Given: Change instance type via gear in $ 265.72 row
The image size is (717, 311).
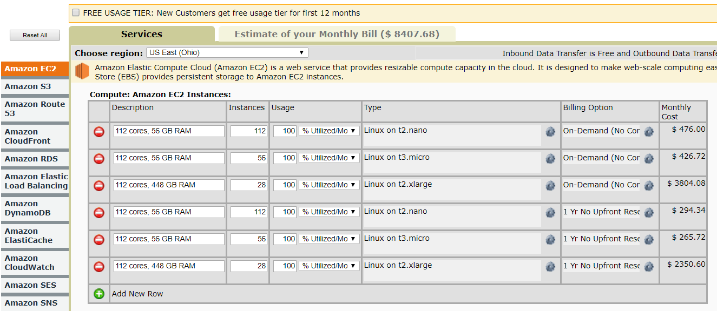Looking at the screenshot, I should (550, 240).
